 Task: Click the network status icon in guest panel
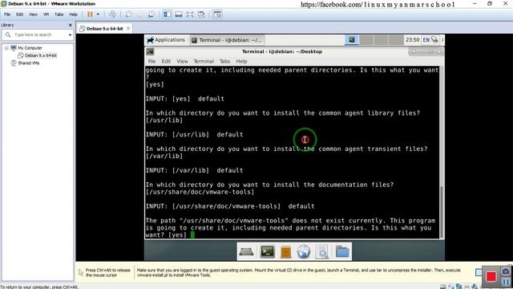point(434,39)
